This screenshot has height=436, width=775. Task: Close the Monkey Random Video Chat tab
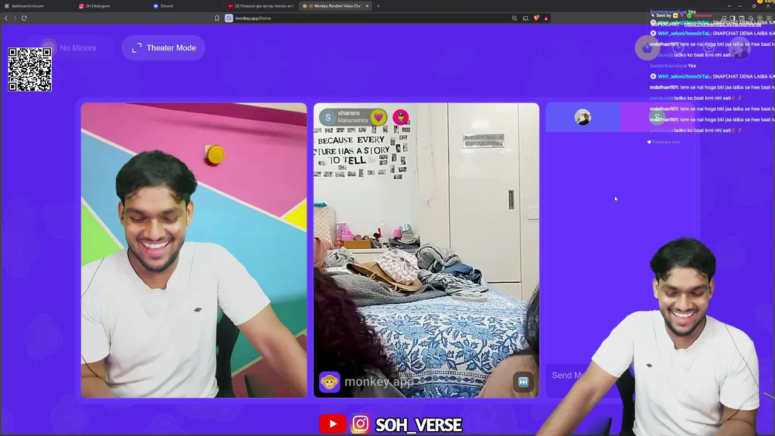pyautogui.click(x=367, y=6)
